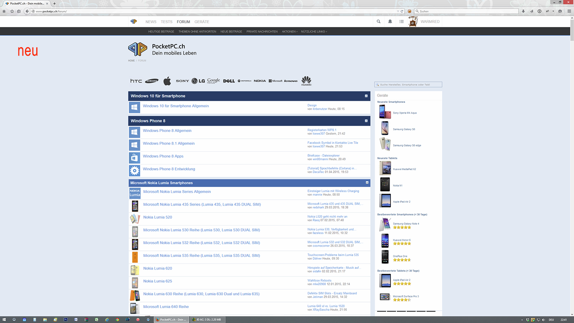Click the browser home icon

tap(4, 11)
